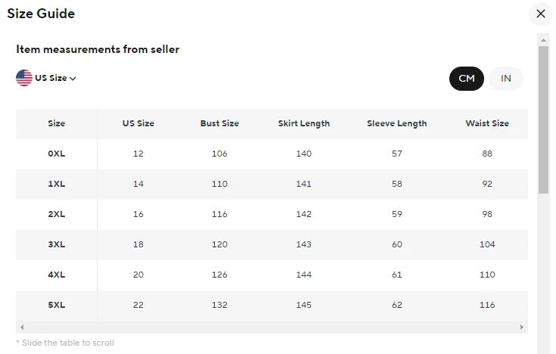Click the vertical scroll up arrow
Viewport: 556px width, 354px height.
tap(543, 39)
